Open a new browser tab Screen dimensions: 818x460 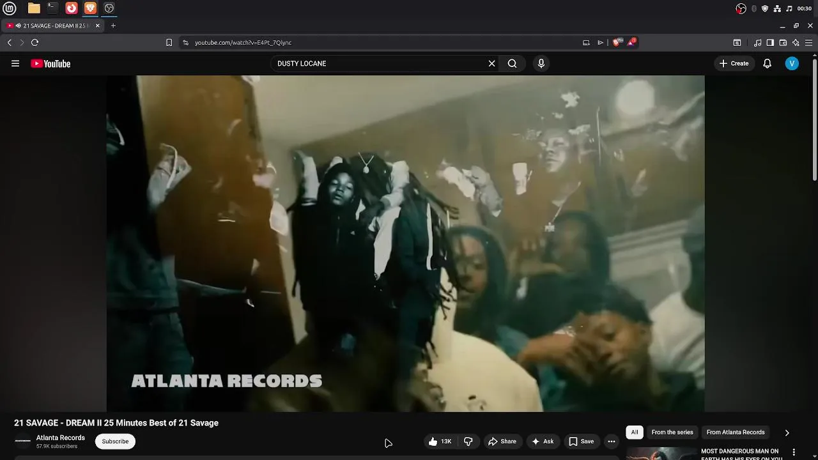point(113,26)
